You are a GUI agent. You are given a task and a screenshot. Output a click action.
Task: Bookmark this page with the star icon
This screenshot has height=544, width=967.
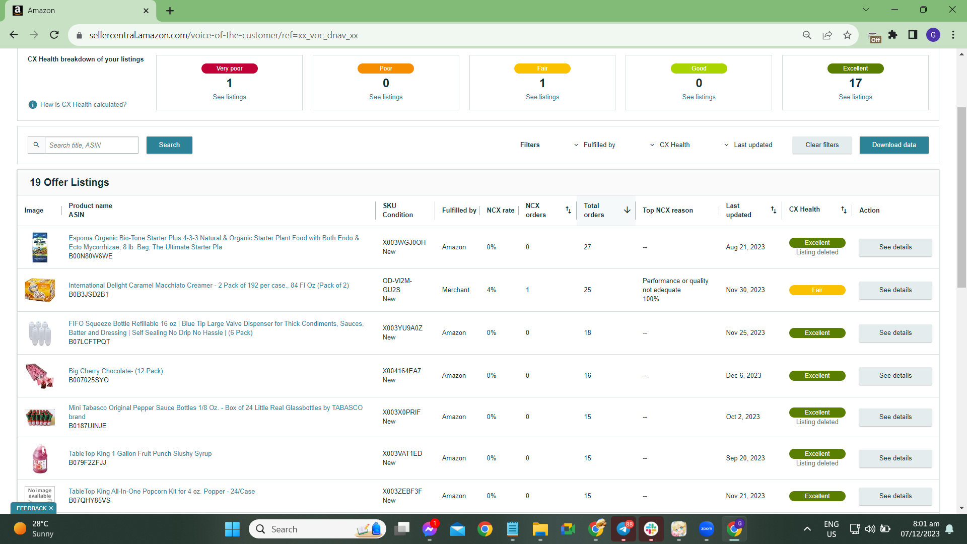coord(847,35)
